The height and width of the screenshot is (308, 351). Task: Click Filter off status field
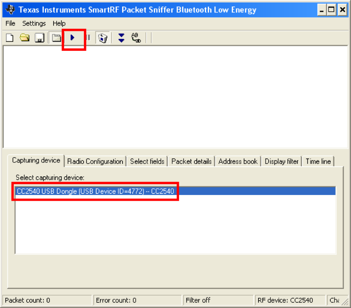[x=218, y=300]
